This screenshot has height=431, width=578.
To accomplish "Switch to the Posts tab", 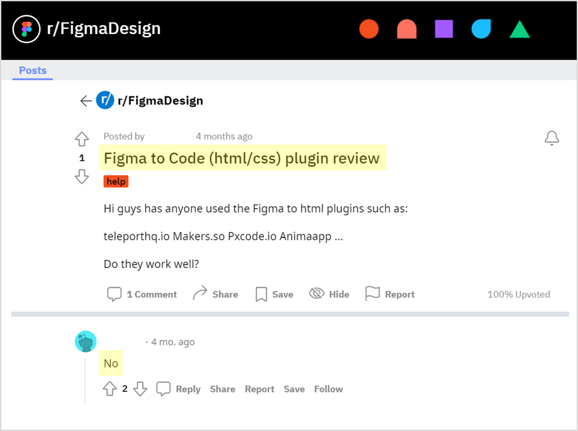I will pyautogui.click(x=32, y=71).
